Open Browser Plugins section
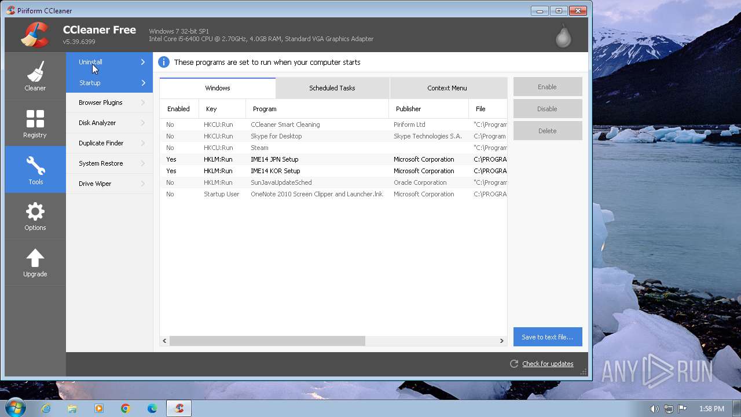The height and width of the screenshot is (417, 741). click(x=109, y=103)
